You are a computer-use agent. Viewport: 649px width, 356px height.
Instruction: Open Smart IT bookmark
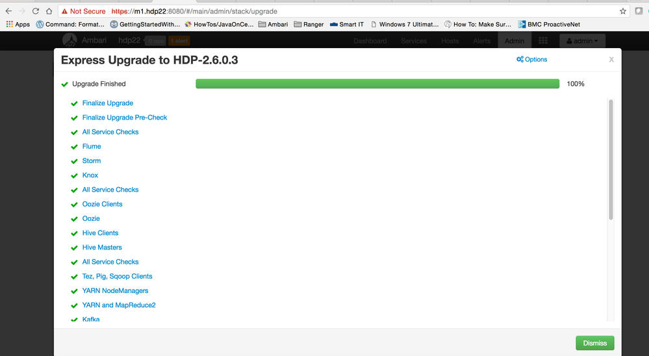347,25
